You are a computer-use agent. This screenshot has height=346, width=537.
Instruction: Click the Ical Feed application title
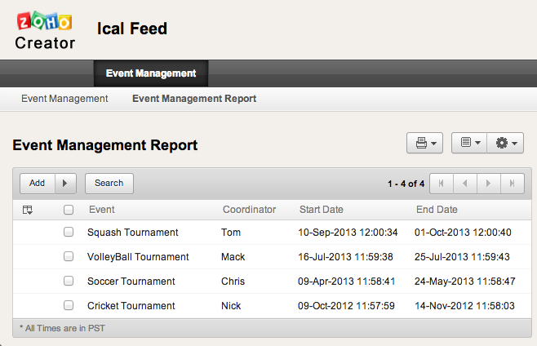pyautogui.click(x=132, y=29)
